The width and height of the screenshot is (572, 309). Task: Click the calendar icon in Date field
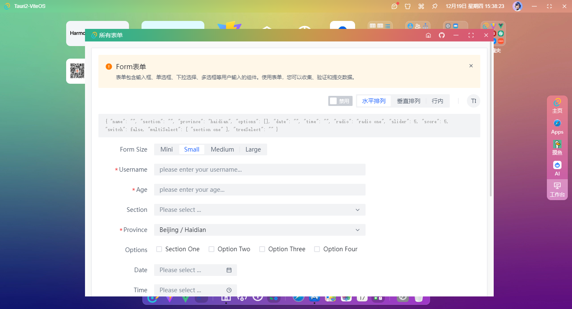229,270
